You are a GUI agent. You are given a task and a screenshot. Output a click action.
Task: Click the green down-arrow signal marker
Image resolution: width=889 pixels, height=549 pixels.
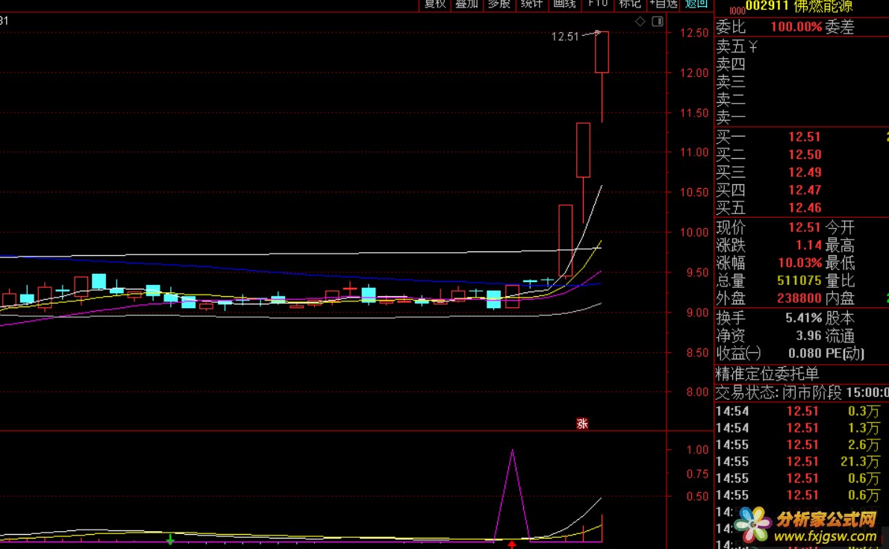pyautogui.click(x=170, y=539)
